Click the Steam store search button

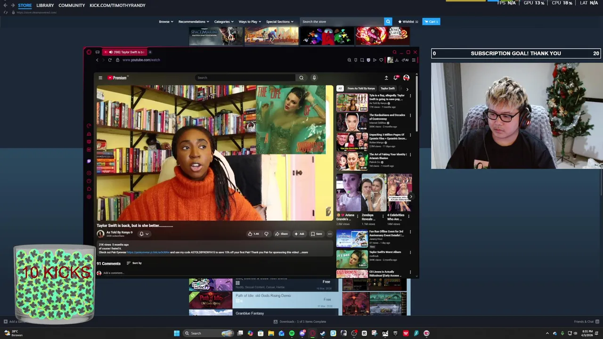(x=388, y=22)
